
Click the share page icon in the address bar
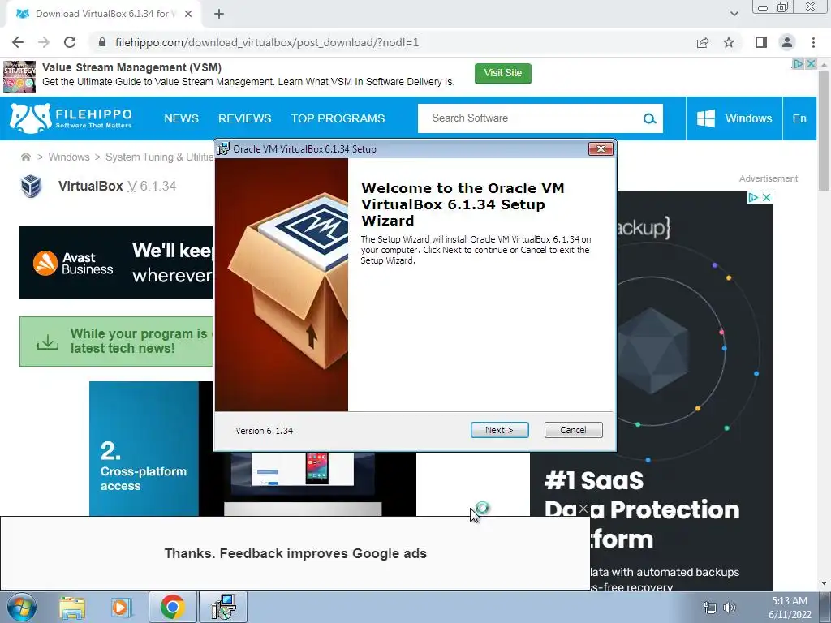click(703, 42)
